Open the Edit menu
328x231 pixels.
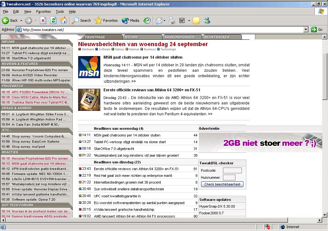(x=16, y=12)
